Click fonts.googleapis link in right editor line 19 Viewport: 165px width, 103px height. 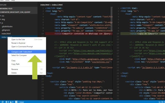156,59
